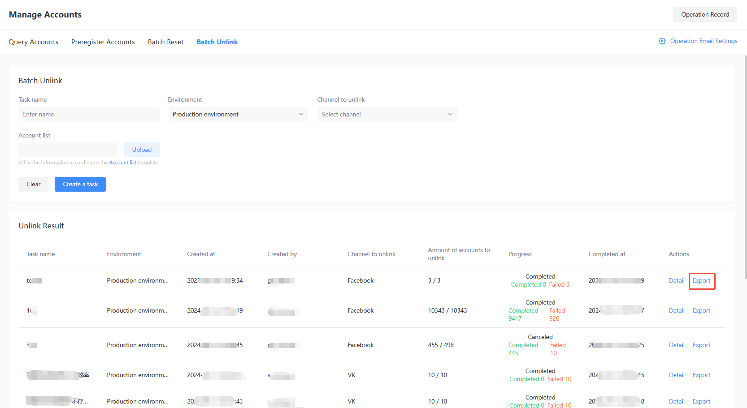This screenshot has width=747, height=408.
Task: Click the Account list file field
Action: [68, 150]
